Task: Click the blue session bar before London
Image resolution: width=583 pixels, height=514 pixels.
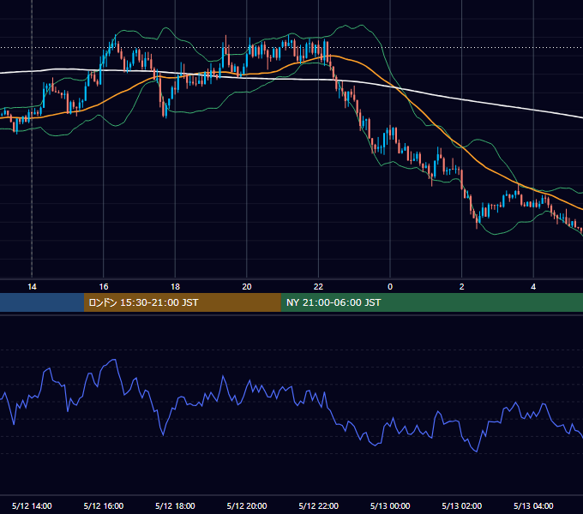Action: tap(42, 302)
